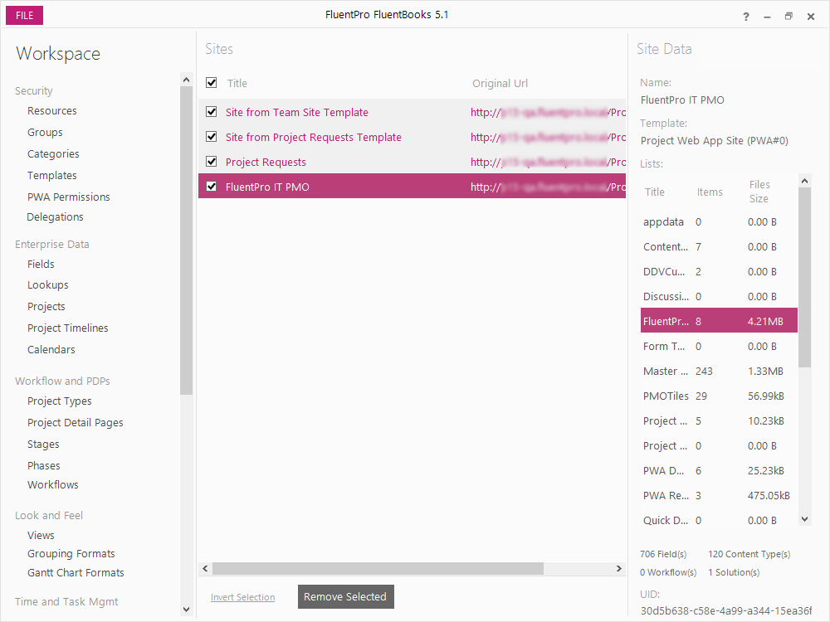Screen dimensions: 830x622
Task: Select the PWA Re... list row
Action: point(719,496)
